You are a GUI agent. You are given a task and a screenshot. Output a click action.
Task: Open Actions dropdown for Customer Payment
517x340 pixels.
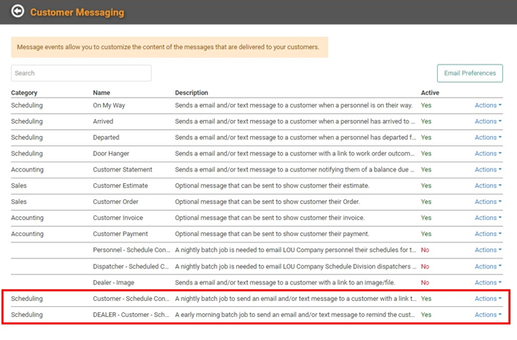[488, 234]
